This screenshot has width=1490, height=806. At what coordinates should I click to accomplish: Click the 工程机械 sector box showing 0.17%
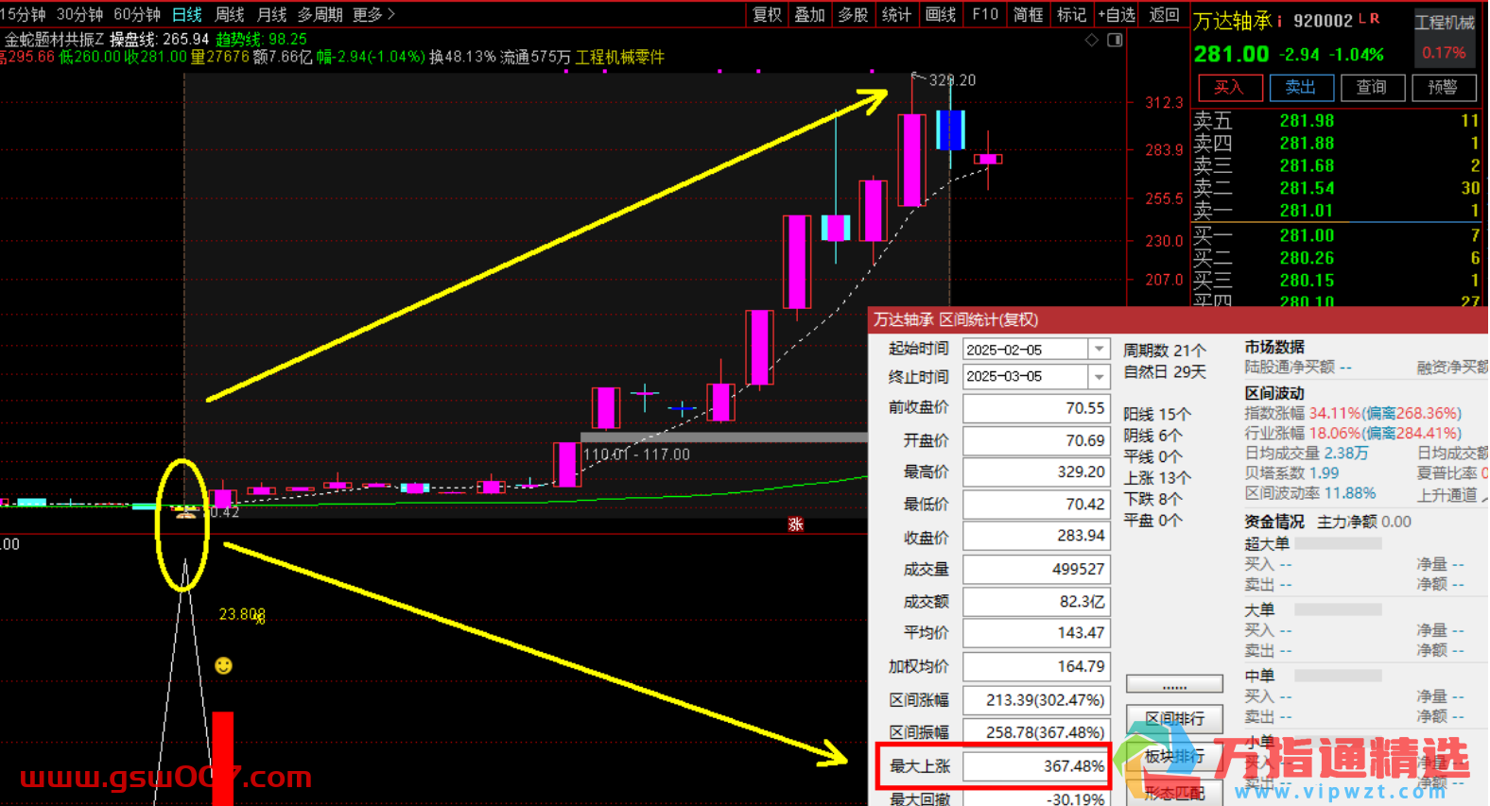tap(1444, 38)
